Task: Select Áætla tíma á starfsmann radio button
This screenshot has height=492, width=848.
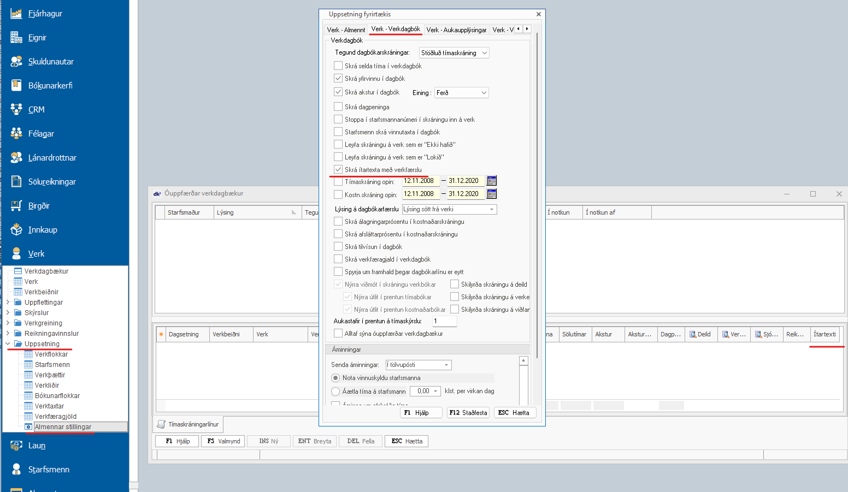Action: pyautogui.click(x=335, y=392)
